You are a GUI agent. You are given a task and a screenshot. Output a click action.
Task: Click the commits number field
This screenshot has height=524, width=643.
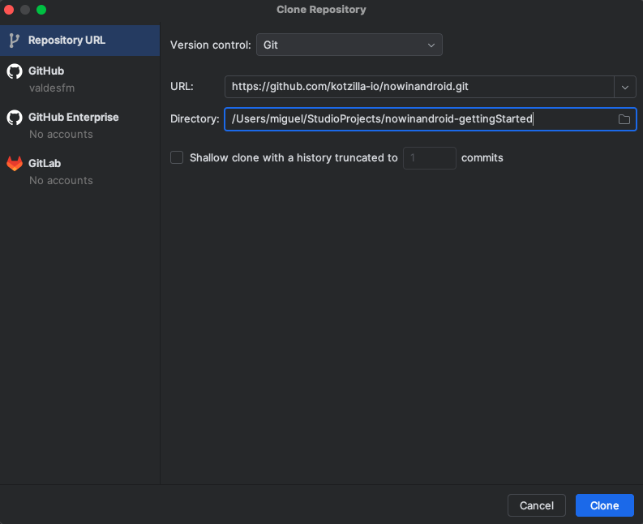pyautogui.click(x=429, y=157)
